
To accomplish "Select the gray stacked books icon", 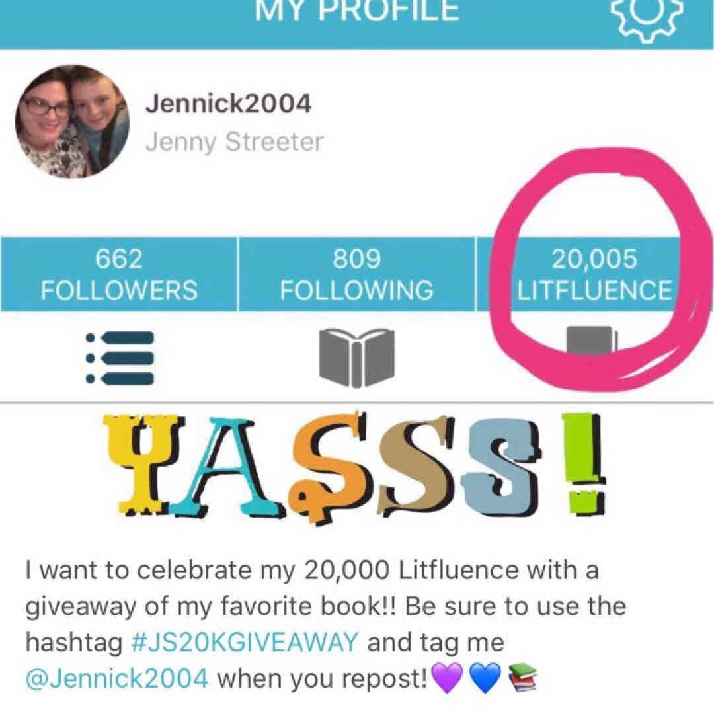I will pyautogui.click(x=592, y=340).
